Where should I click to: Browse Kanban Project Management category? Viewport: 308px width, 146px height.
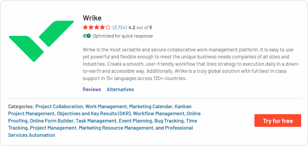(31, 113)
